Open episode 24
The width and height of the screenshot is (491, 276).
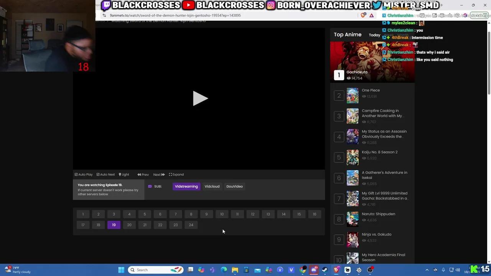tap(191, 225)
